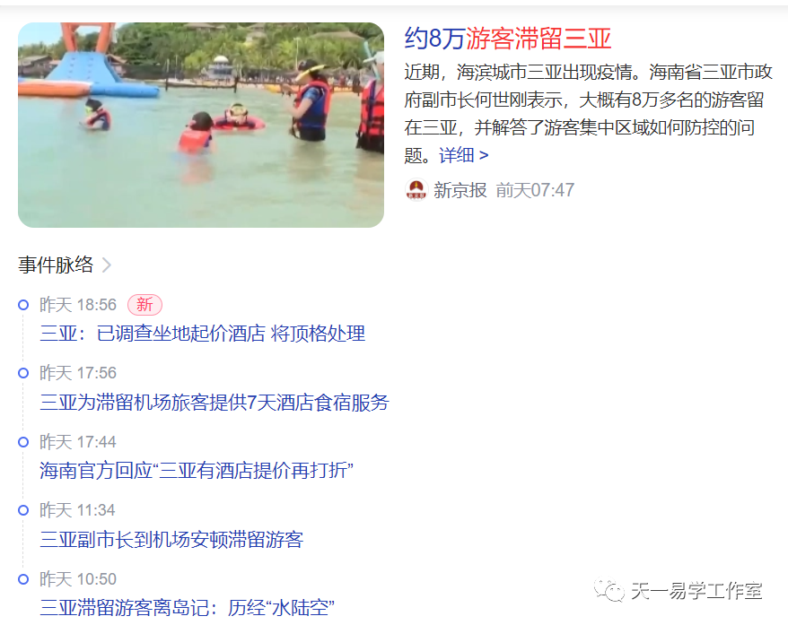Open 三亚：已调查坐地起价酒店 article

click(203, 334)
